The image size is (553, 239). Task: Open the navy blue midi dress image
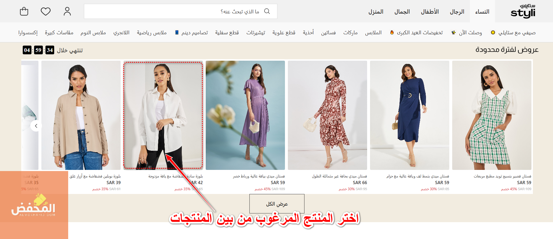410,115
